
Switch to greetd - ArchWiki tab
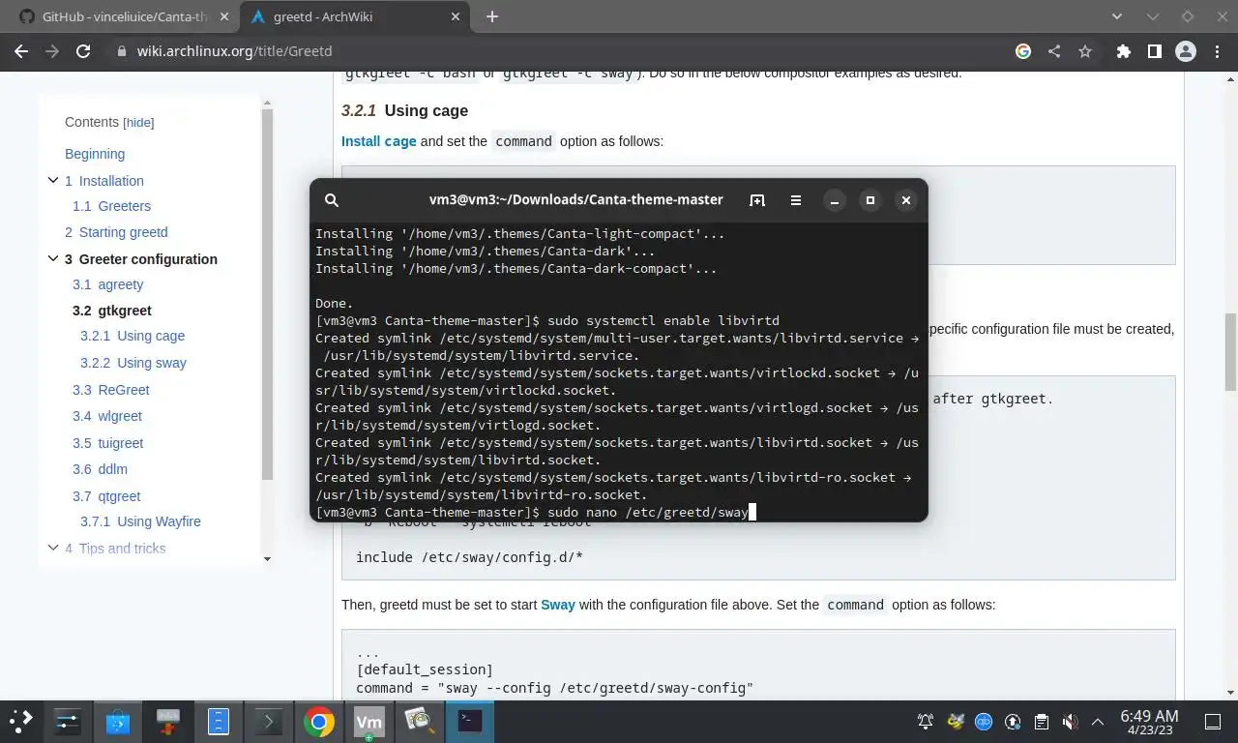(353, 16)
